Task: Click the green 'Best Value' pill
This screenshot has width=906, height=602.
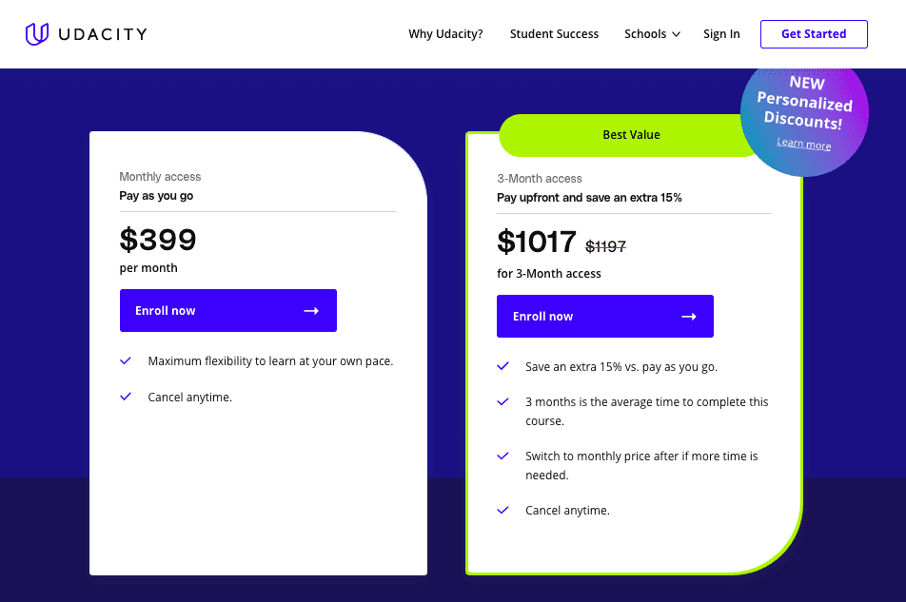Action: click(631, 134)
